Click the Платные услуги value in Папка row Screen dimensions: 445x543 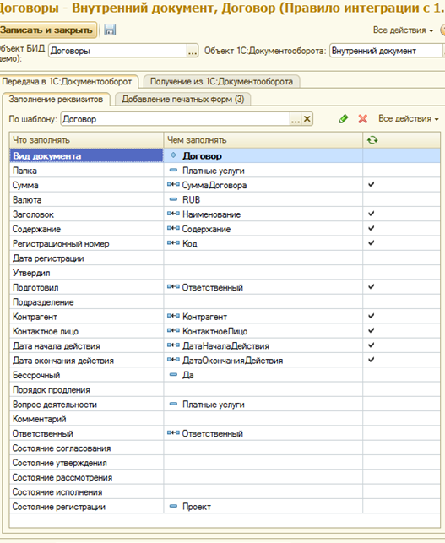[214, 171]
